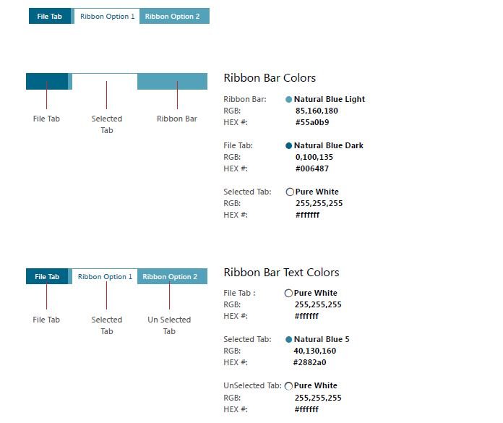The height and width of the screenshot is (423, 503).
Task: Click the Natural Blue 5 color dot
Action: (288, 340)
